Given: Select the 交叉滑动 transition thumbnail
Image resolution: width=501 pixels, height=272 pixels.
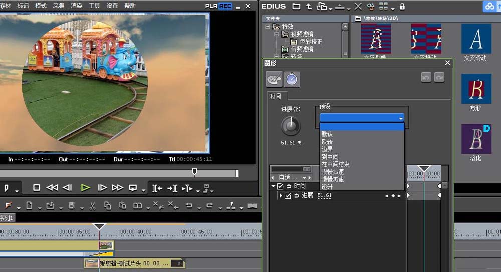Looking at the screenshot, I should tap(476, 39).
